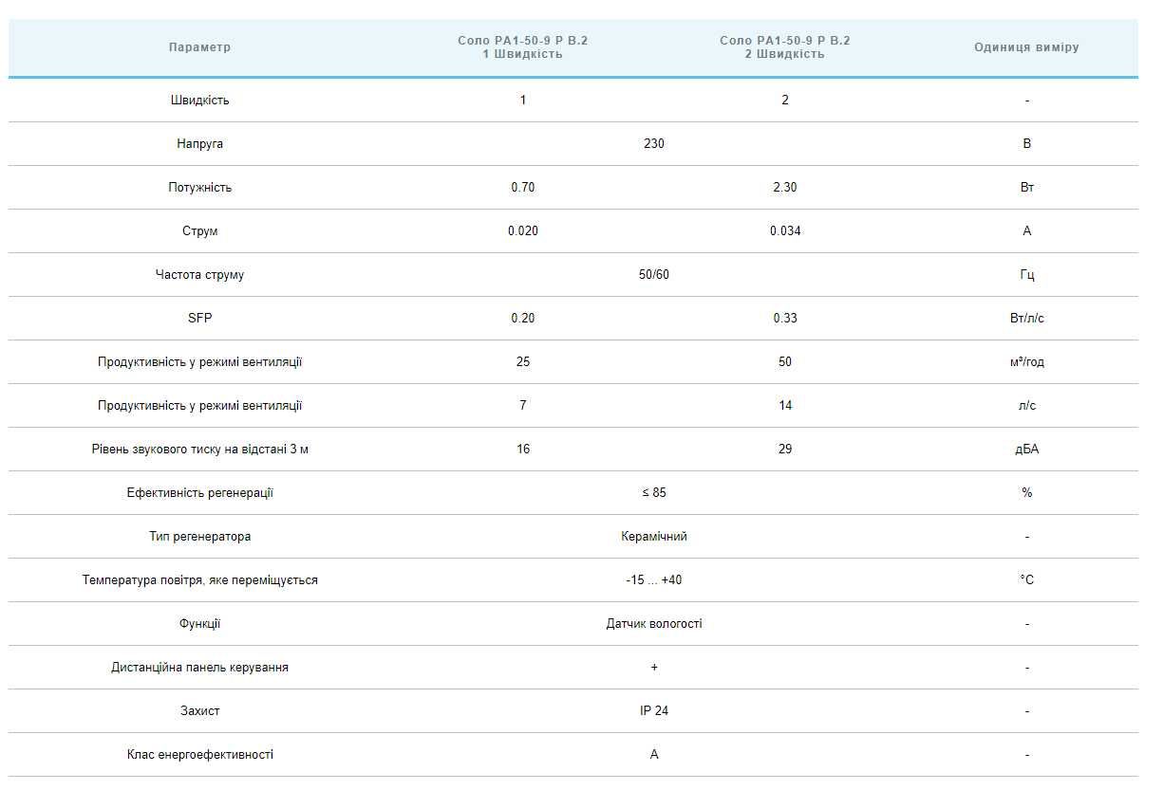Select value "2" in the Швидкість row
The height and width of the screenshot is (790, 1164).
tap(785, 101)
